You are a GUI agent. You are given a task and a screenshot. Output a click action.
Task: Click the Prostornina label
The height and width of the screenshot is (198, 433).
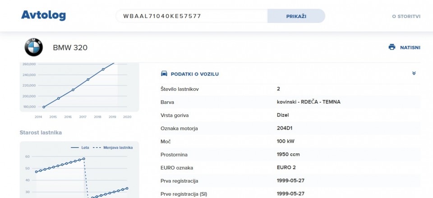(x=174, y=155)
